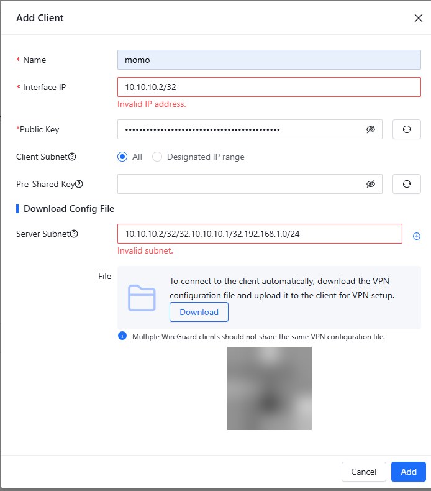The width and height of the screenshot is (431, 491).
Task: Add another server subnet entry
Action: pos(417,236)
